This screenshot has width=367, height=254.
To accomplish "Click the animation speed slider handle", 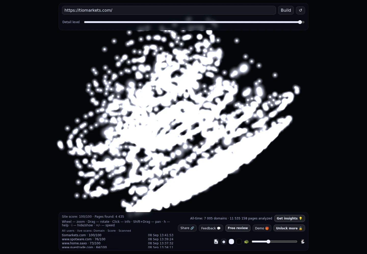I will (268, 242).
